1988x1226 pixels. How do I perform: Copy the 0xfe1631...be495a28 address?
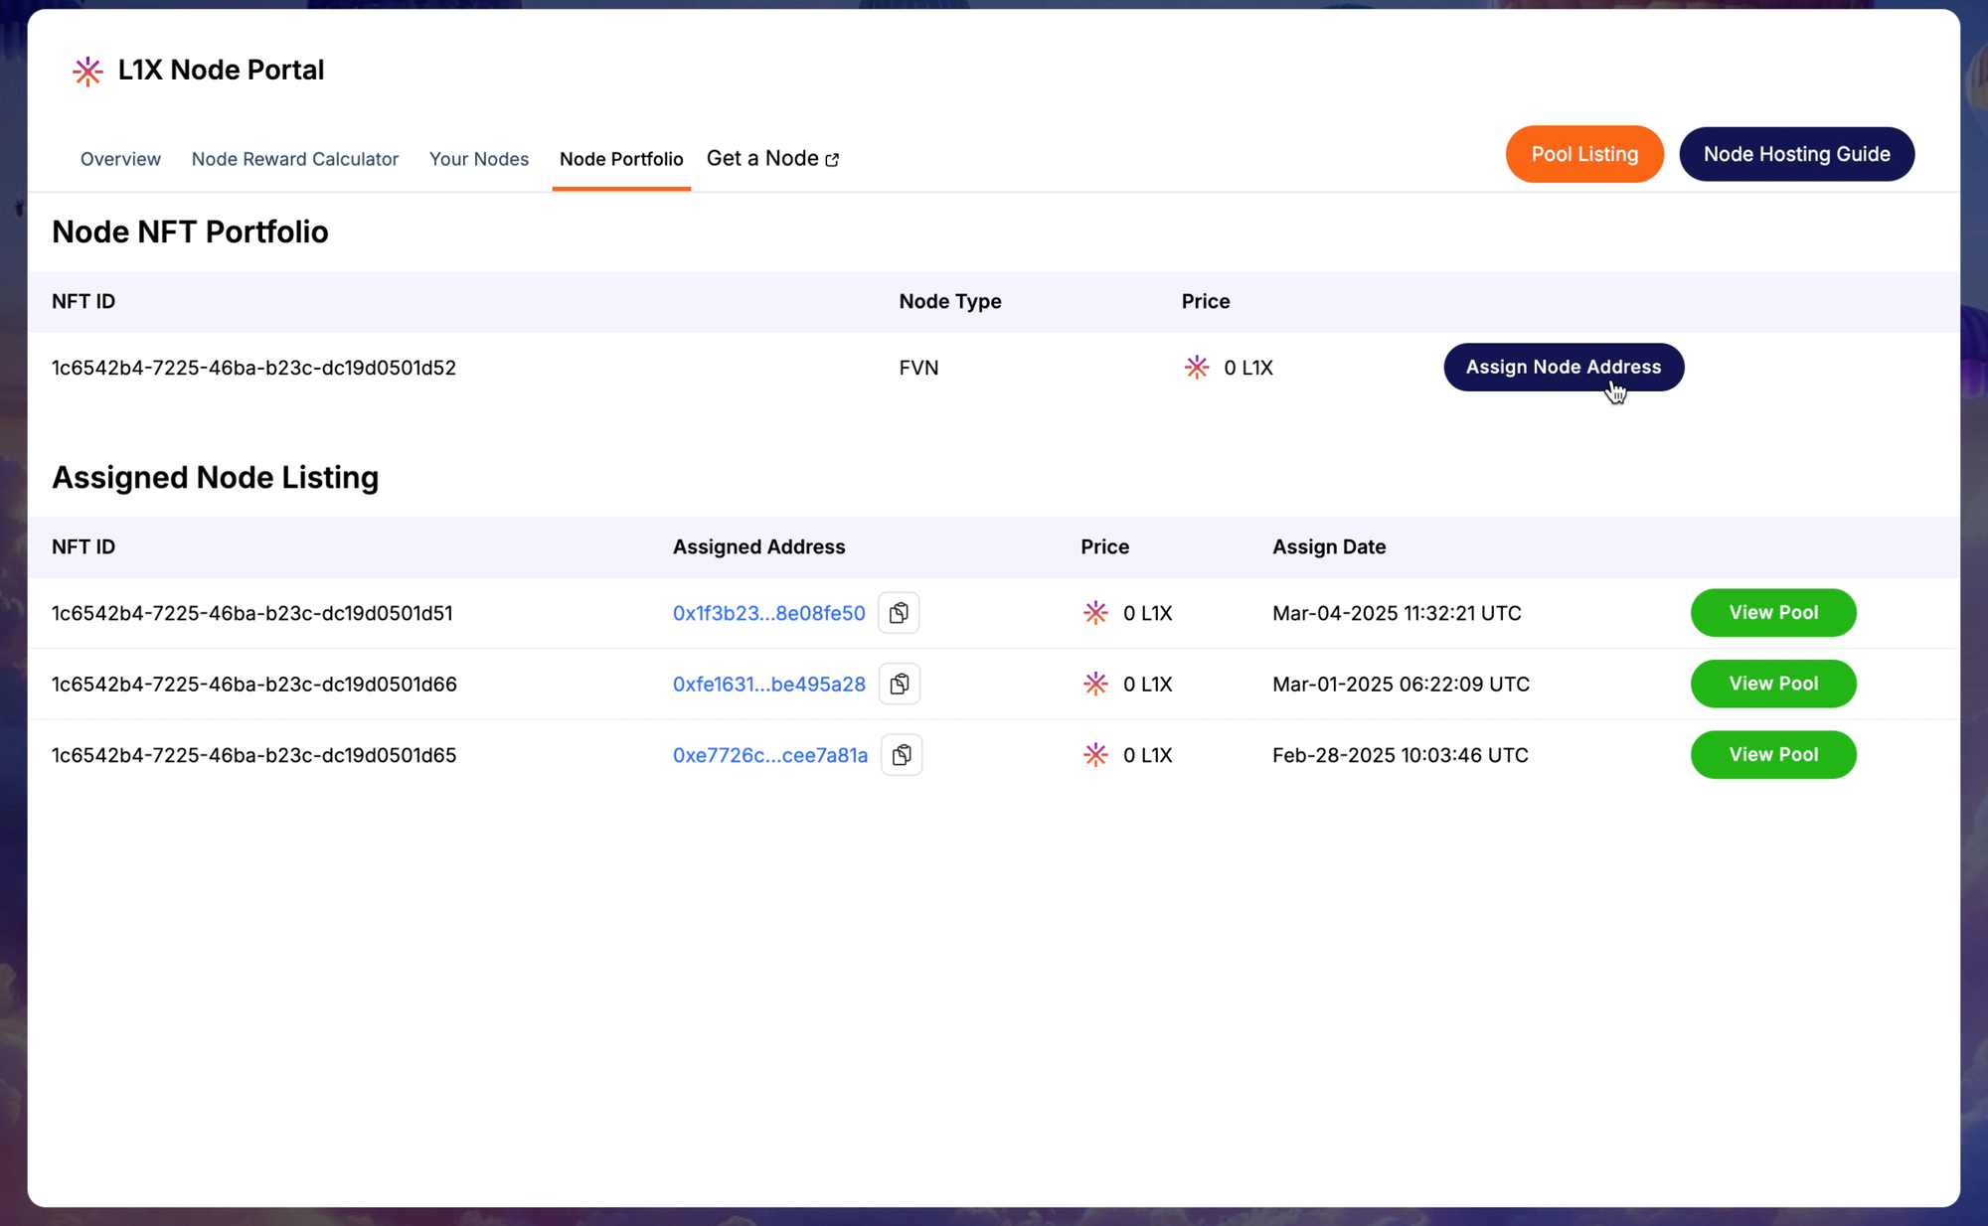(x=900, y=684)
